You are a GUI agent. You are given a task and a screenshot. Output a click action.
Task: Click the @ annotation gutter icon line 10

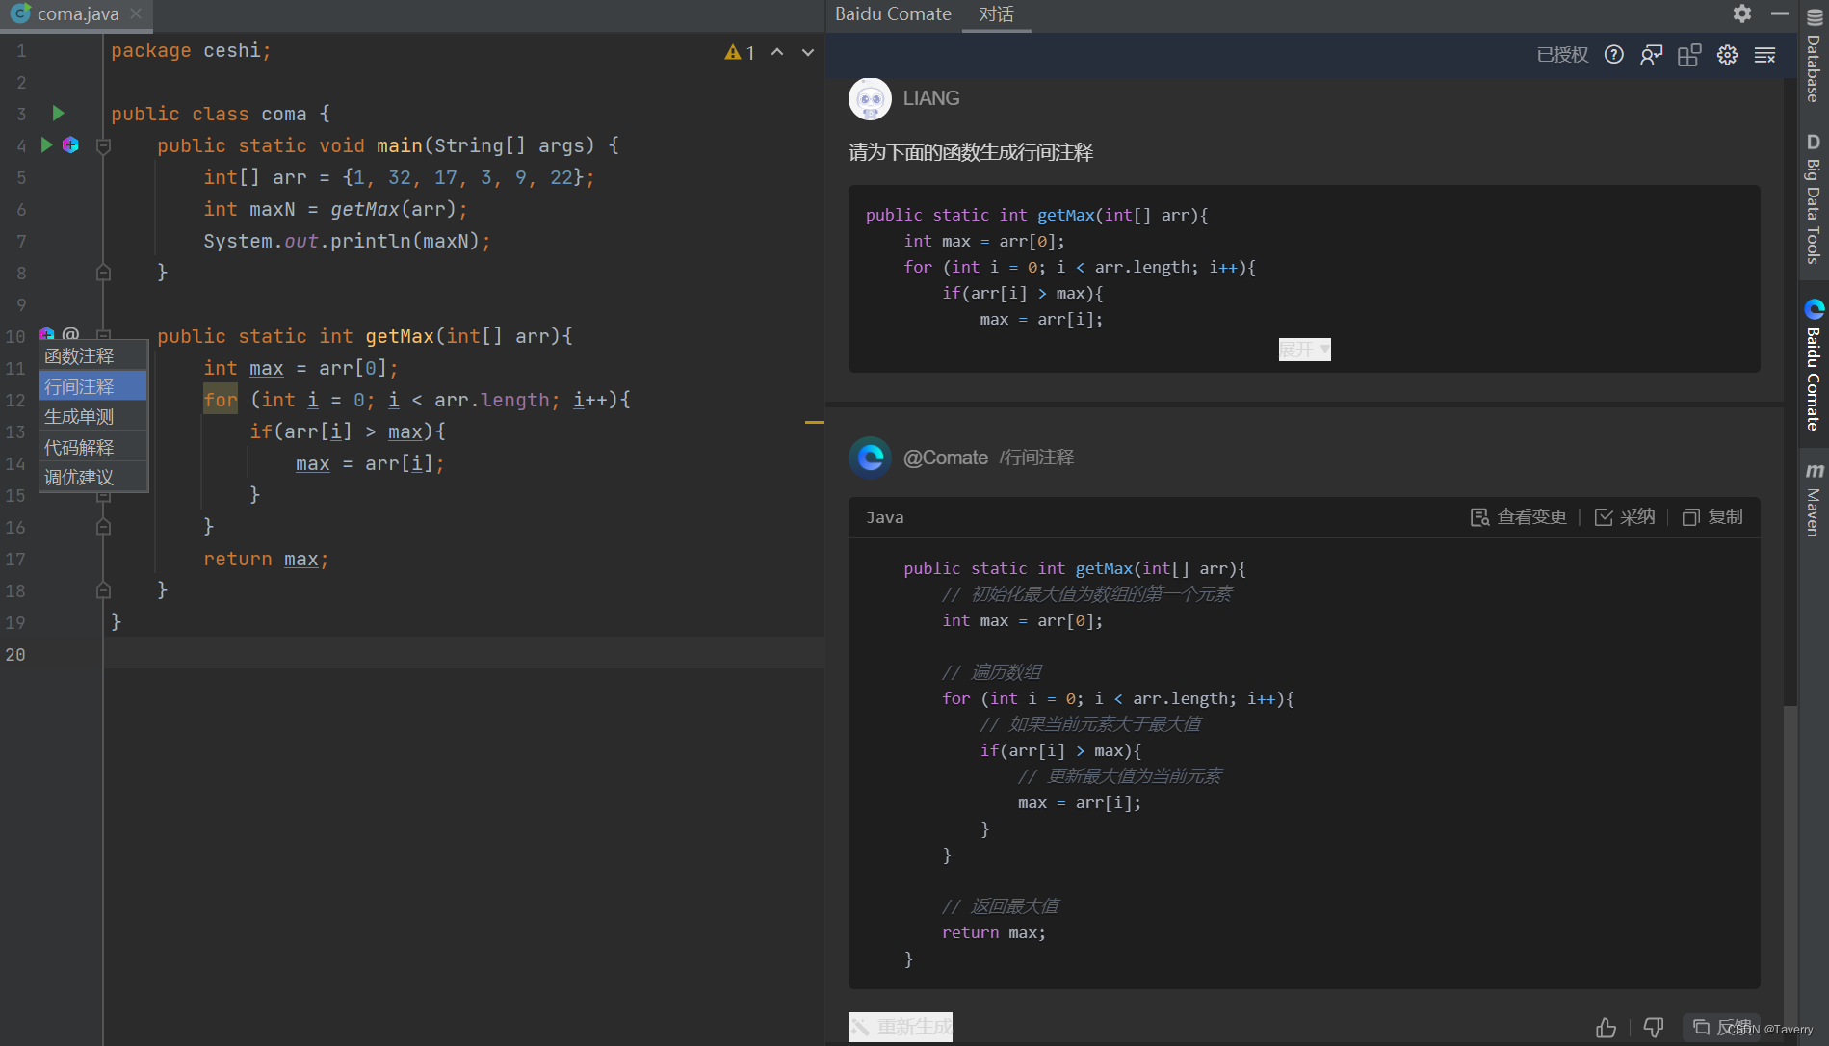pos(70,333)
